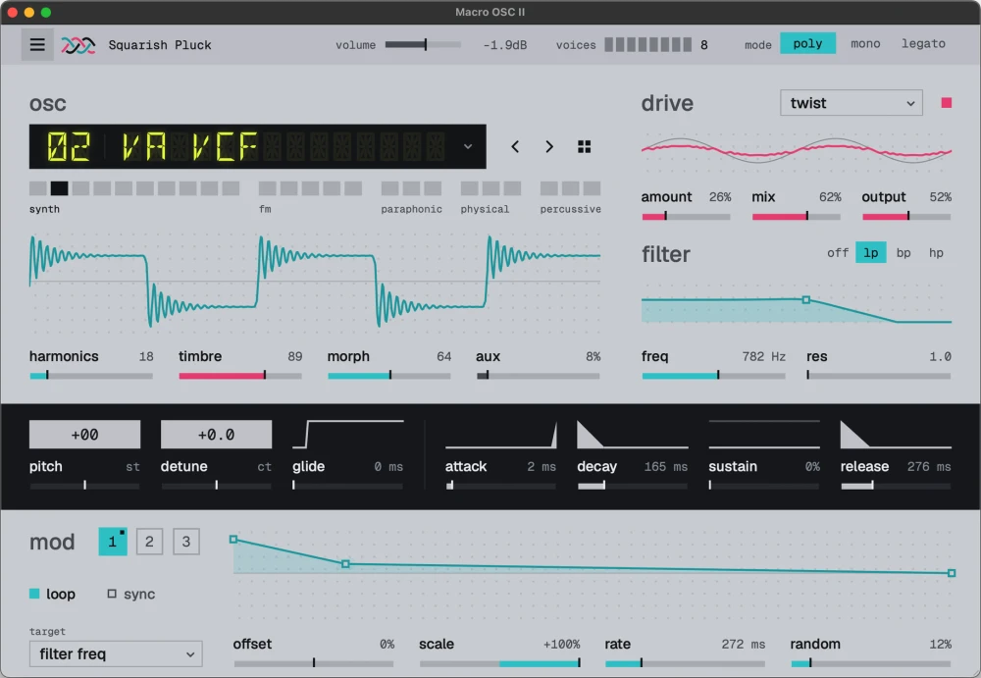The width and height of the screenshot is (981, 678).
Task: Toggle the mod loop checkbox
Action: coord(34,594)
